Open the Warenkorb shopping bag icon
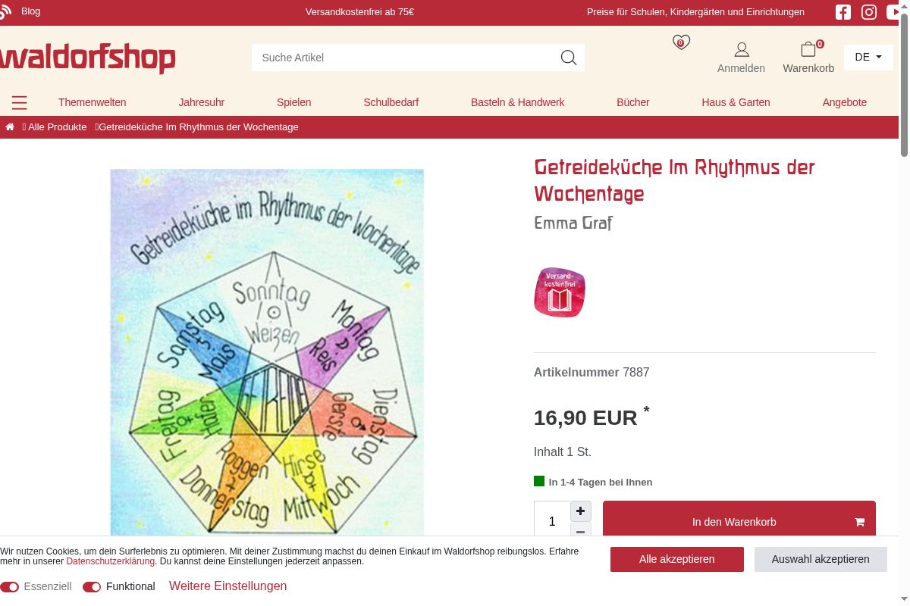 pyautogui.click(x=808, y=50)
